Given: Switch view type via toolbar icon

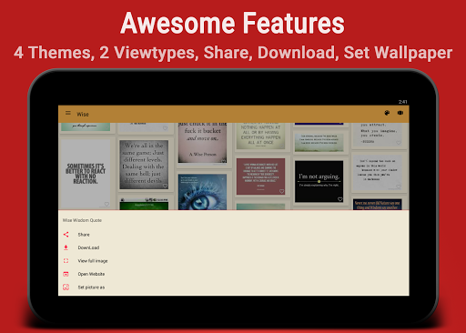Looking at the screenshot, I should click(400, 113).
